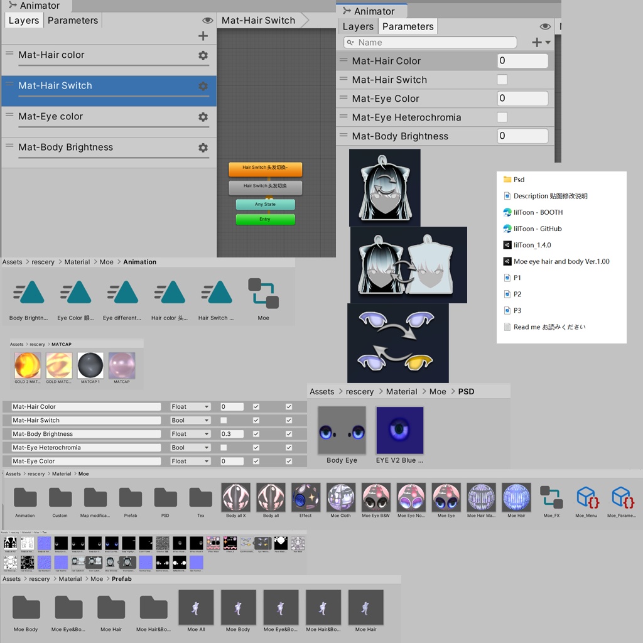Open the lilToon - BOOTH shortcut

point(538,212)
